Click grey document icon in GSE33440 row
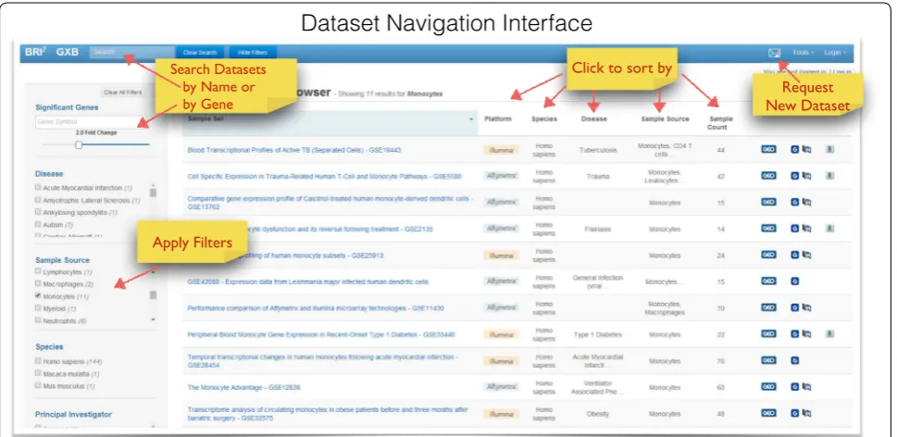Image resolution: width=897 pixels, height=437 pixels. (x=829, y=333)
